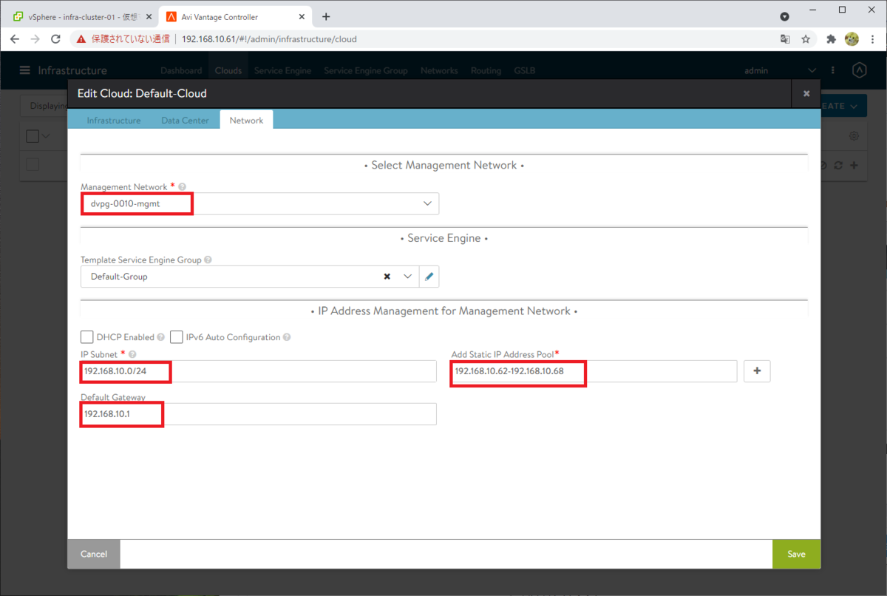Open the select-all checkbox chevron
Screen dimensions: 887x596
coord(47,136)
